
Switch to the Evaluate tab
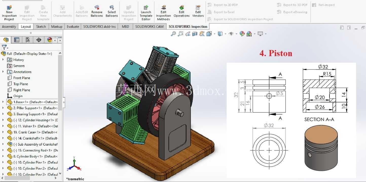73,27
